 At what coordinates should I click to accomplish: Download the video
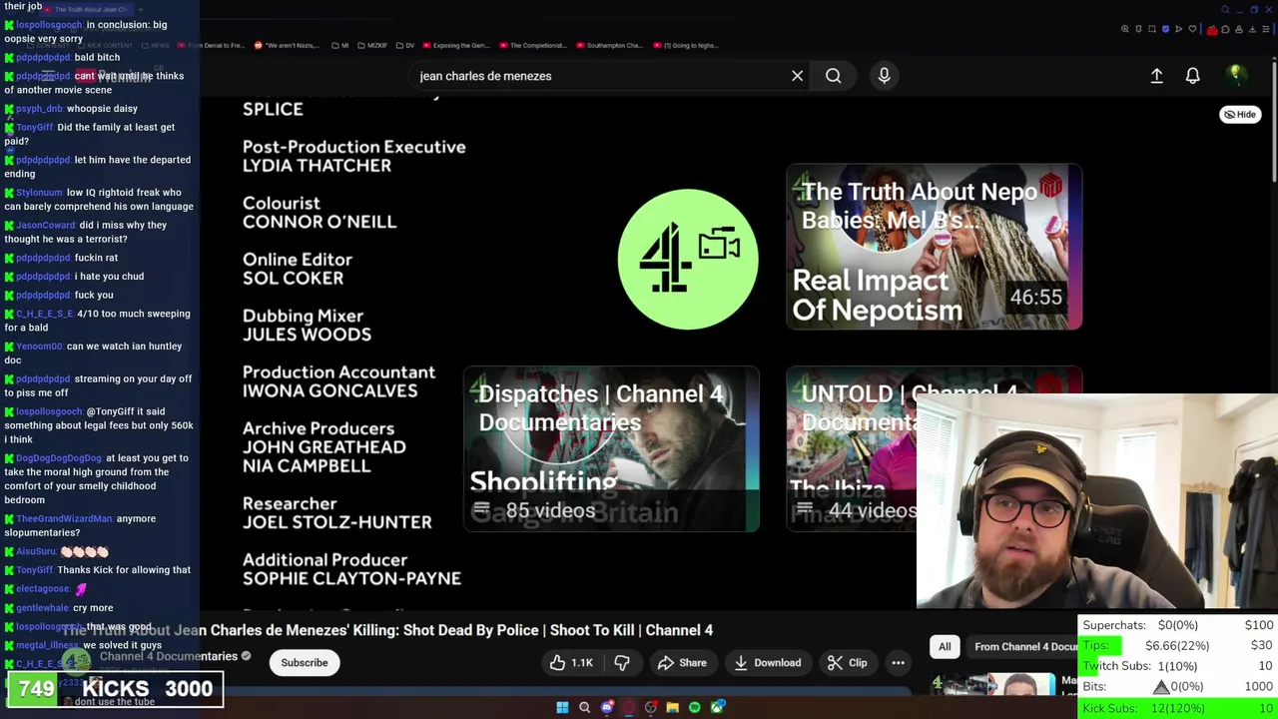tap(767, 663)
